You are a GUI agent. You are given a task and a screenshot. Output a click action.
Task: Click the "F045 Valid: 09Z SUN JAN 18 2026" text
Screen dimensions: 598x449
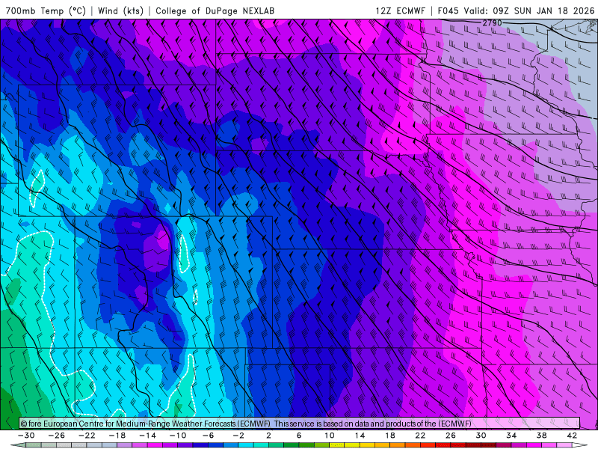(516, 10)
